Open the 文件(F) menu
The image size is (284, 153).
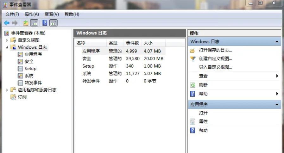click(12, 14)
